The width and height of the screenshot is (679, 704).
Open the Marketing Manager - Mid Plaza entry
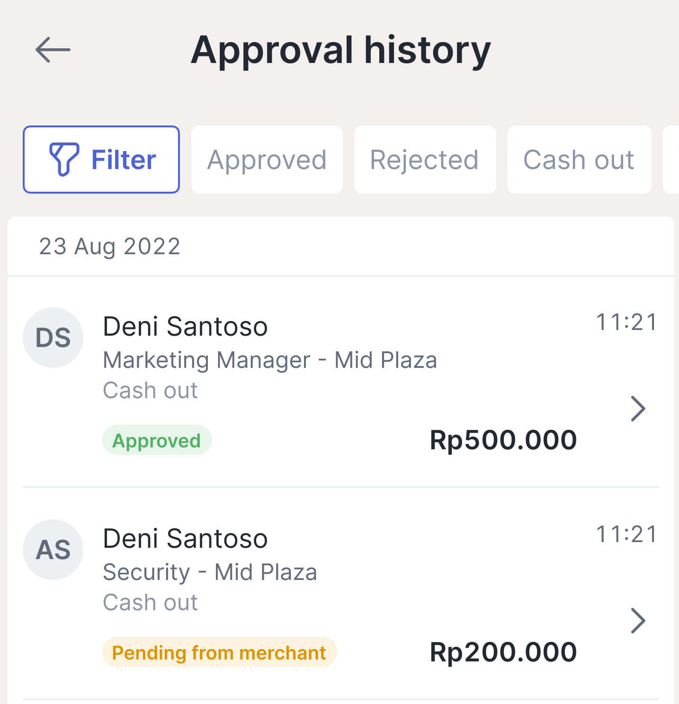coord(270,360)
